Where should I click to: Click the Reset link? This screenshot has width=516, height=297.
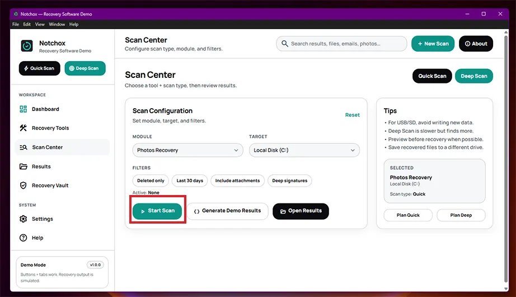tap(353, 115)
